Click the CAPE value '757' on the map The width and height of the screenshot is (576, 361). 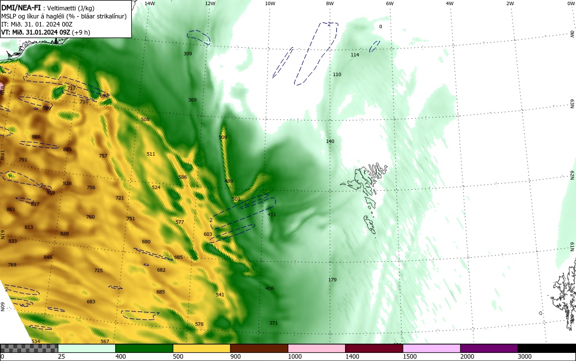[x=103, y=156]
